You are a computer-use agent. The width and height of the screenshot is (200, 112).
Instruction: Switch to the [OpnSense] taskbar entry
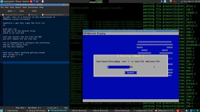11,111
